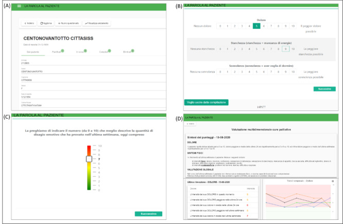This screenshot has height=224, width=343.
Task: Click the Sesso field showing F
Action: click(x=93, y=87)
